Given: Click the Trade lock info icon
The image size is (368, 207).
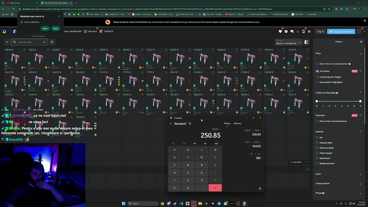Looking at the screenshot, I should 337,93.
